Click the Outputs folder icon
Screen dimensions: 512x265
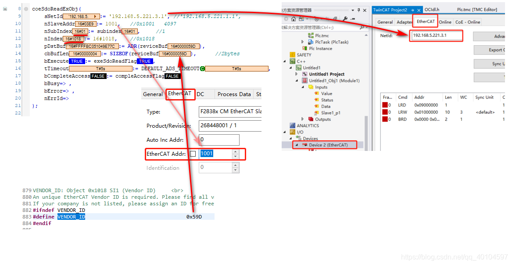click(x=311, y=119)
